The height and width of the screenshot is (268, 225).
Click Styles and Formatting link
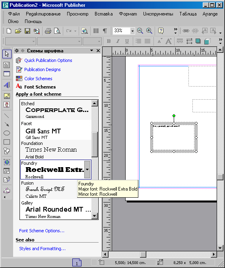(x=42, y=249)
